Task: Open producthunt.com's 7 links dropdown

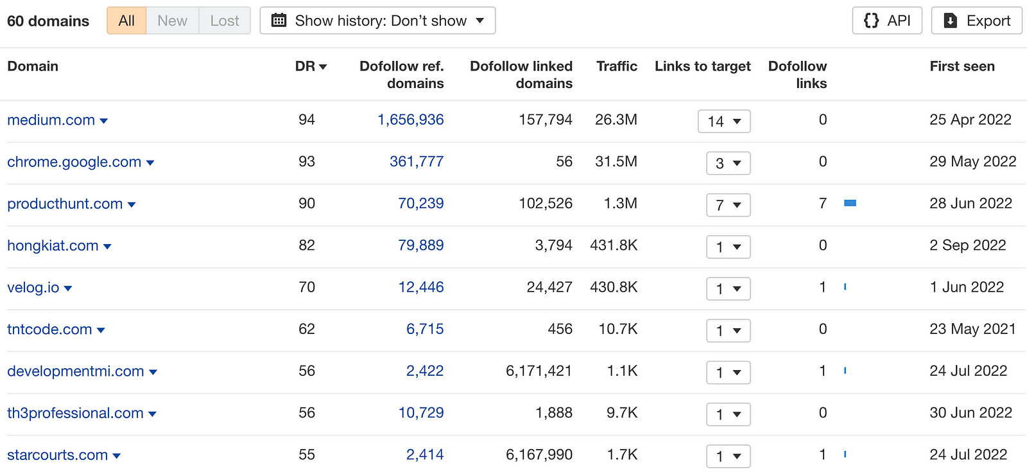Action: pos(729,204)
